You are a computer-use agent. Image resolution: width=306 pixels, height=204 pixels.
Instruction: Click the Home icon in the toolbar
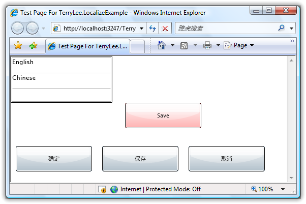[x=162, y=45]
